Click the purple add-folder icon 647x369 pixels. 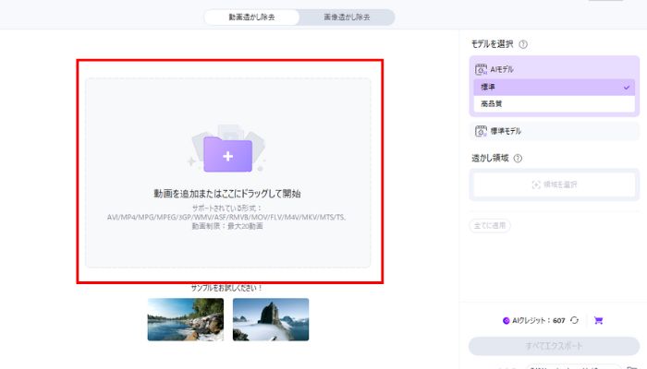227,155
